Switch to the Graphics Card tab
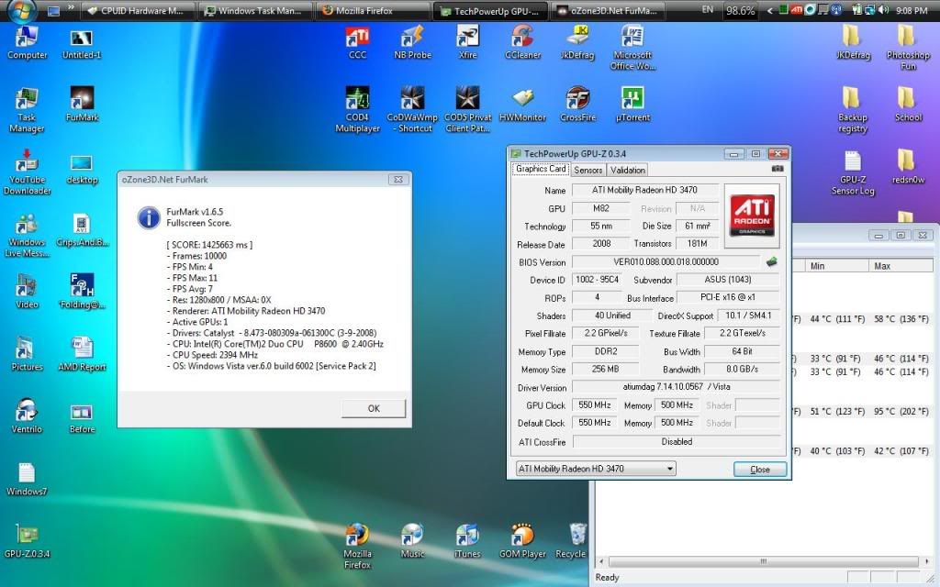 (541, 169)
